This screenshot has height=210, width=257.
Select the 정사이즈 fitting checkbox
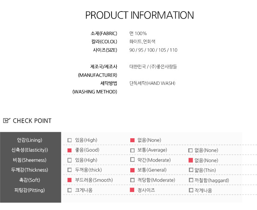133,190
